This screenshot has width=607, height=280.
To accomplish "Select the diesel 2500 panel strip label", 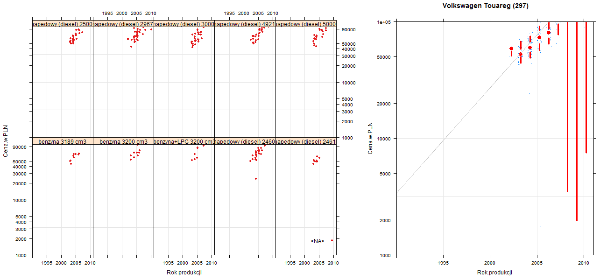I will (63, 24).
